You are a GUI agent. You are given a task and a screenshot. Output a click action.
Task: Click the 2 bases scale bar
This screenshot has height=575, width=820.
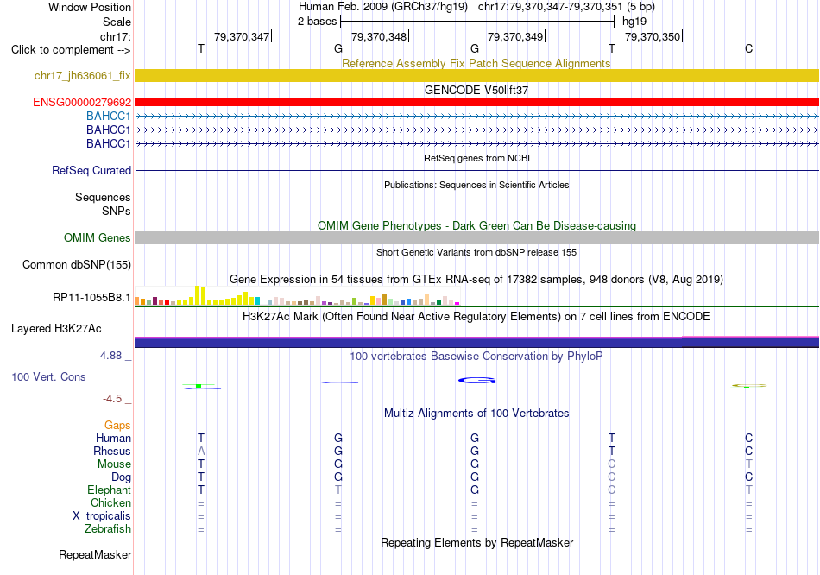click(477, 22)
